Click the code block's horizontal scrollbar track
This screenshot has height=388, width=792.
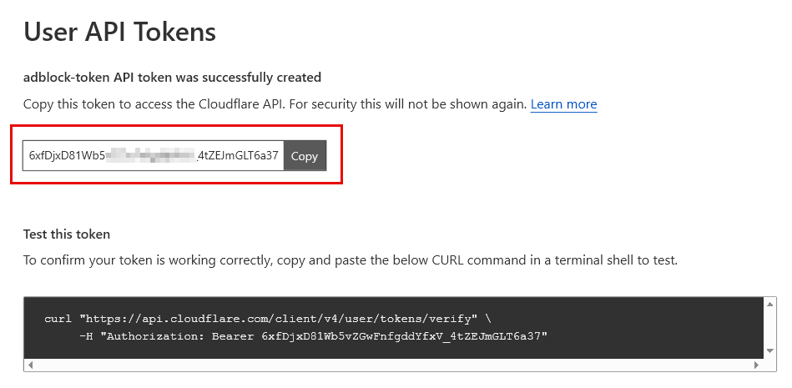tap(394, 365)
